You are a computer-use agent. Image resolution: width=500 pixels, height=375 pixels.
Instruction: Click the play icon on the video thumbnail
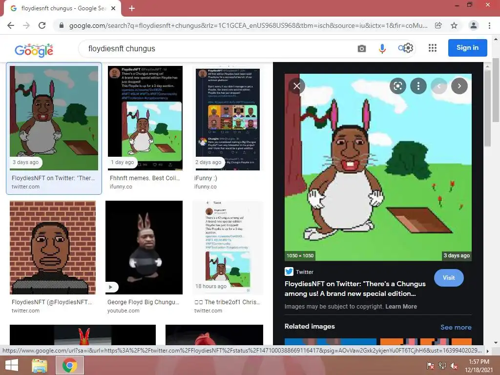point(111,287)
